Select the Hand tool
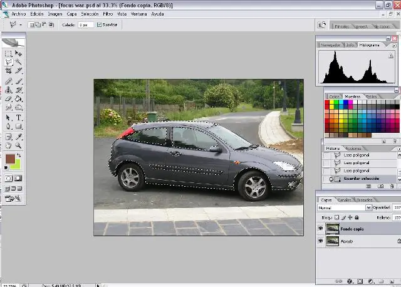Screen dimensions: 401x287 tap(8, 145)
